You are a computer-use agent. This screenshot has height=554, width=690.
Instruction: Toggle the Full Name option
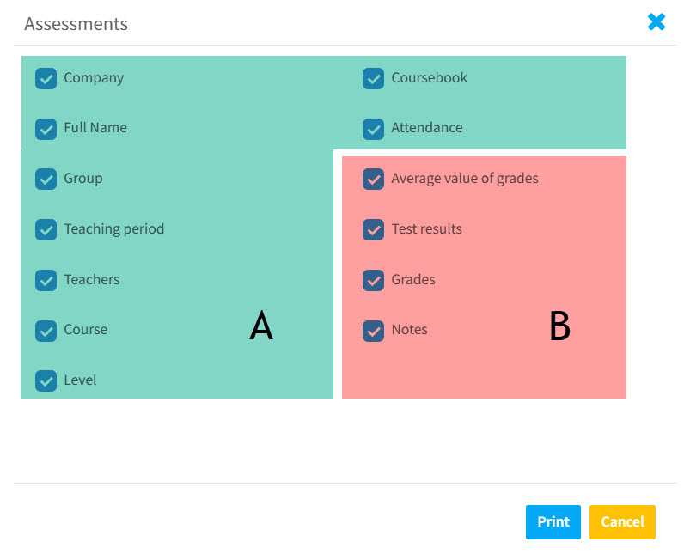[x=46, y=128]
